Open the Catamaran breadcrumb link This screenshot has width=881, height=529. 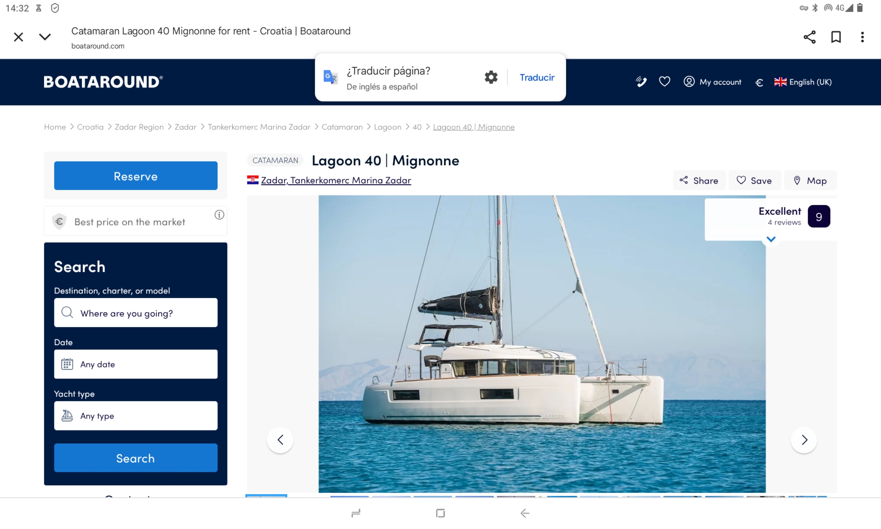tap(342, 127)
